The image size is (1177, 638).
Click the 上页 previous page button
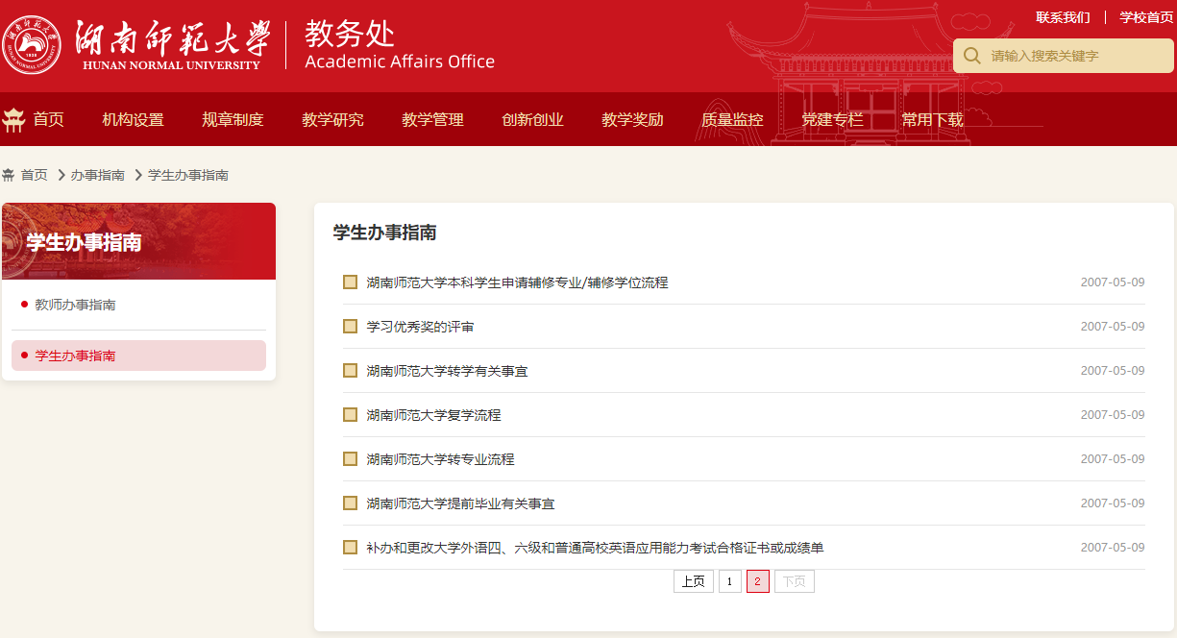point(693,581)
